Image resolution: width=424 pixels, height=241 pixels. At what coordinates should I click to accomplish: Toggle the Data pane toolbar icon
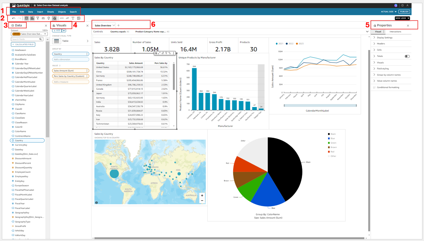(26, 18)
